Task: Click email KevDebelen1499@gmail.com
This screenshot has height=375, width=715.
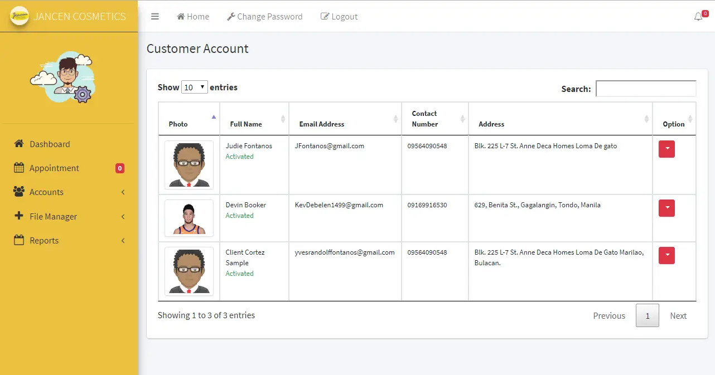Action: pyautogui.click(x=339, y=205)
